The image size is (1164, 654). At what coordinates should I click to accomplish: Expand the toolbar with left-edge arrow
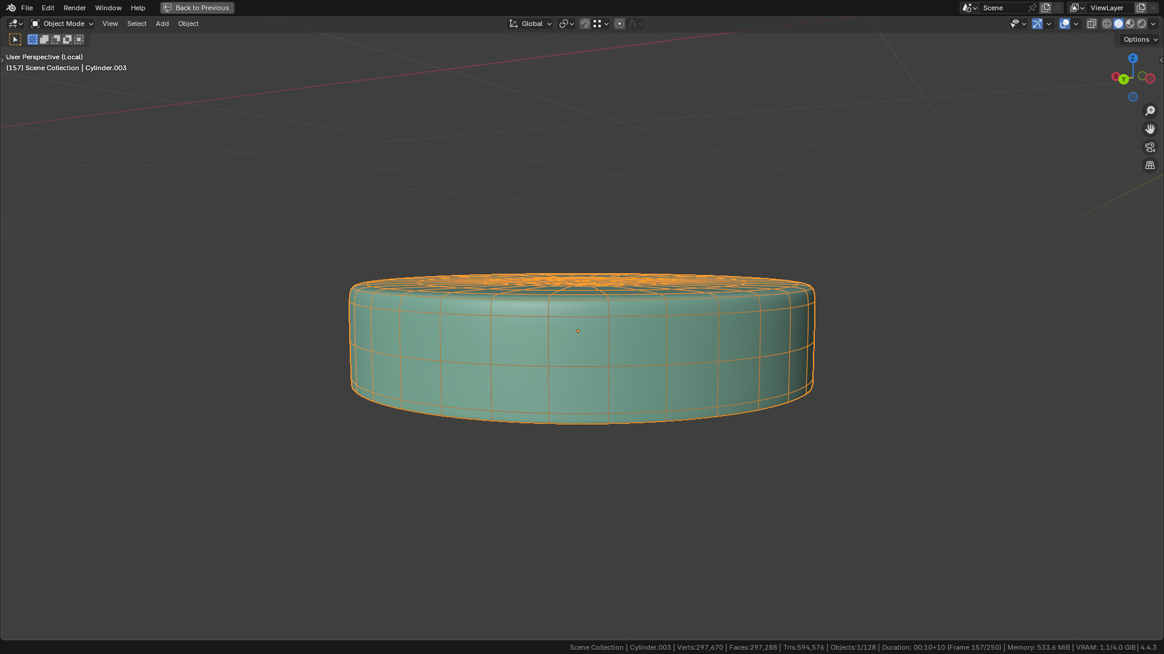(2, 60)
